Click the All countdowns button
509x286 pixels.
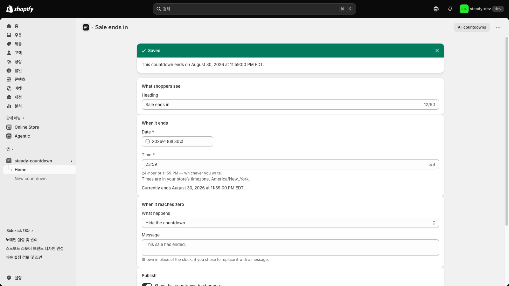(x=472, y=27)
